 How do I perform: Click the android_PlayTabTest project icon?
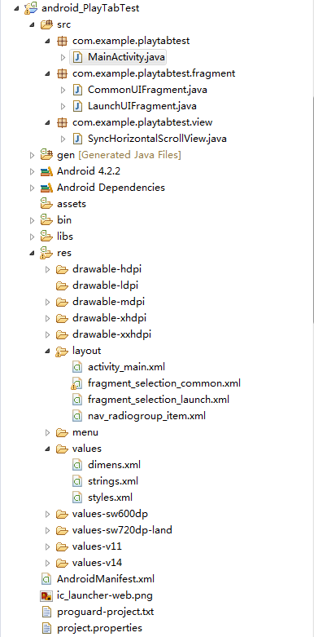[31, 8]
